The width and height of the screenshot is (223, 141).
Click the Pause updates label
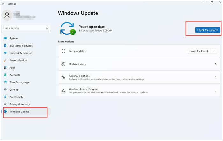pyautogui.click(x=77, y=51)
